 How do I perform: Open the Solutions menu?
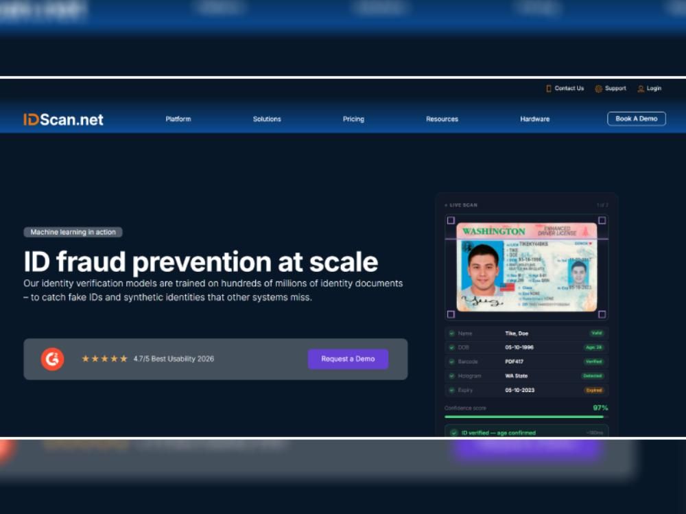point(267,119)
